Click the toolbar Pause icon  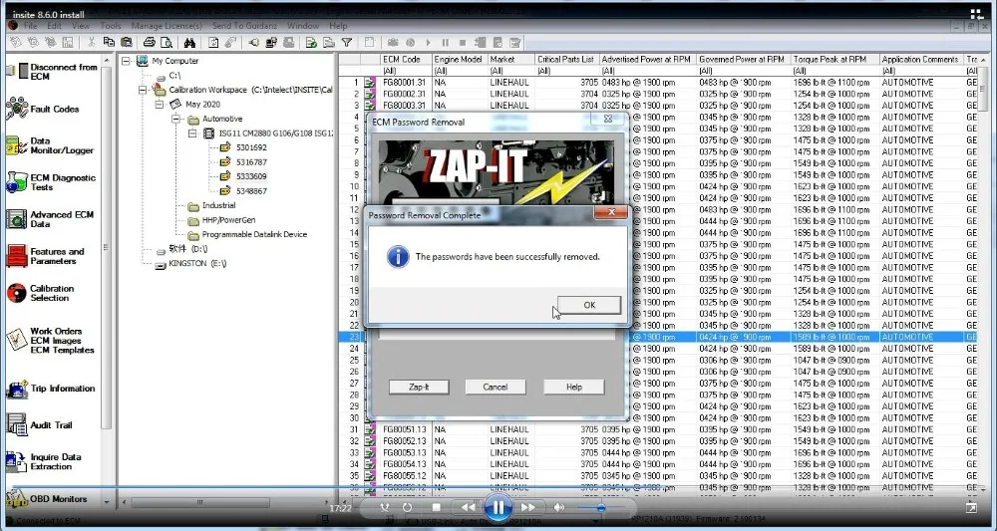point(445,43)
